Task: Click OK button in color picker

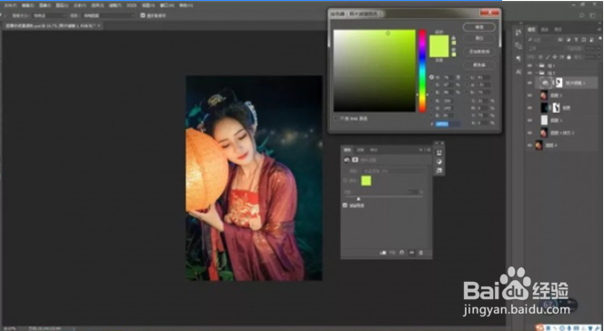Action: click(479, 27)
